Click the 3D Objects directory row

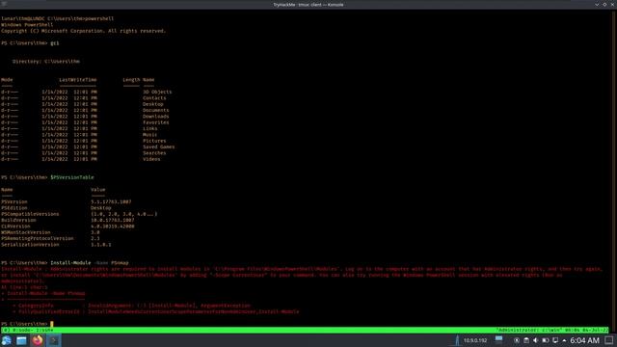87,93
